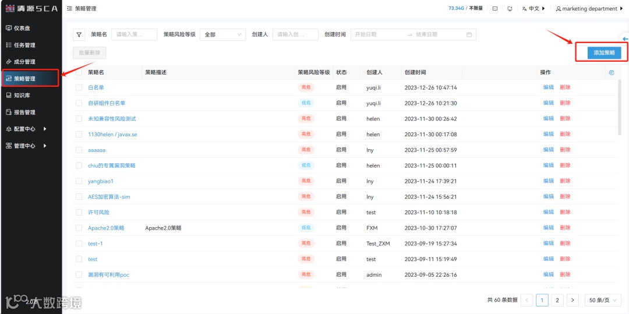Screen dimensions: 629x314
Task: Click the 清源SCA logo
Action: [x=31, y=8]
